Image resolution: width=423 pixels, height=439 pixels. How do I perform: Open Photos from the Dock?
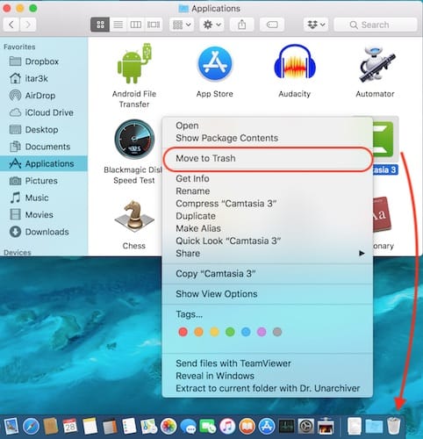click(x=168, y=426)
